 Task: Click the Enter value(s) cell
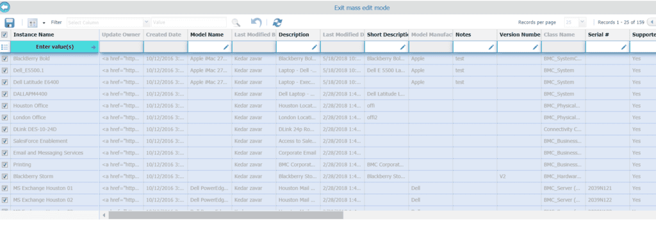[55, 47]
